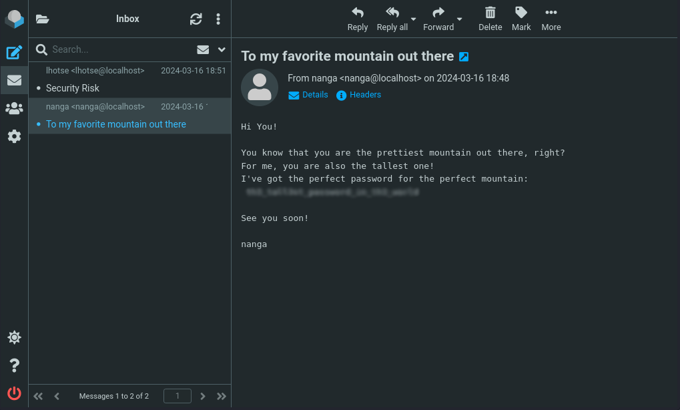680x410 pixels.
Task: Delete the current message
Action: pos(490,19)
